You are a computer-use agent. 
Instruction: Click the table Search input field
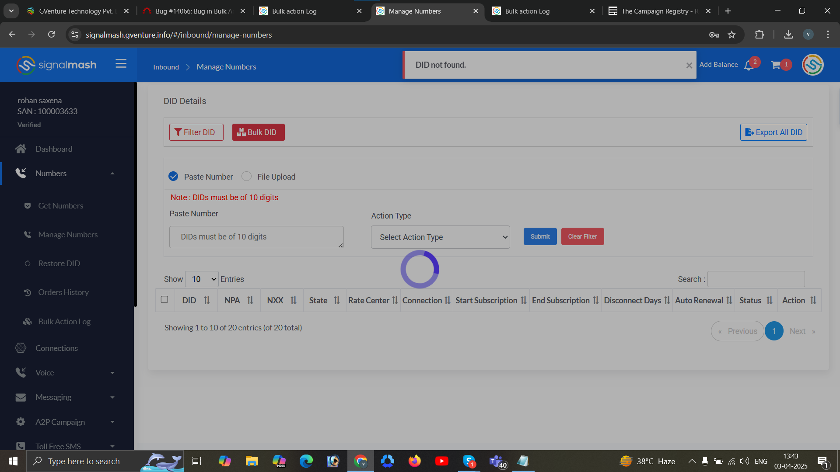click(x=756, y=279)
